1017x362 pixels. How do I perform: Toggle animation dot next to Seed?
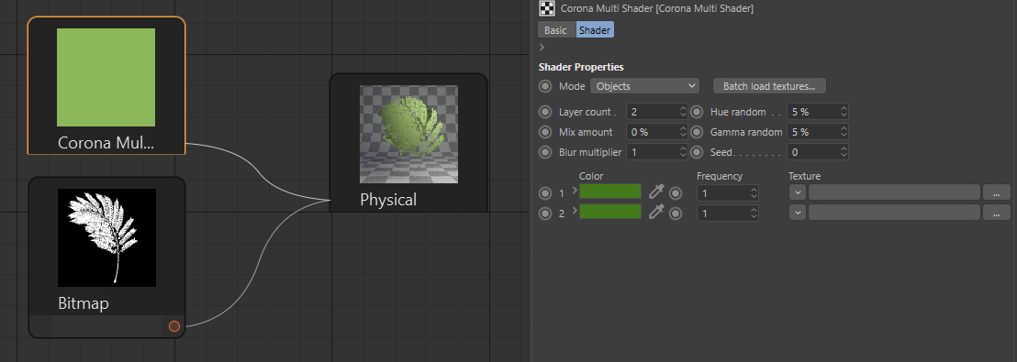pos(697,153)
